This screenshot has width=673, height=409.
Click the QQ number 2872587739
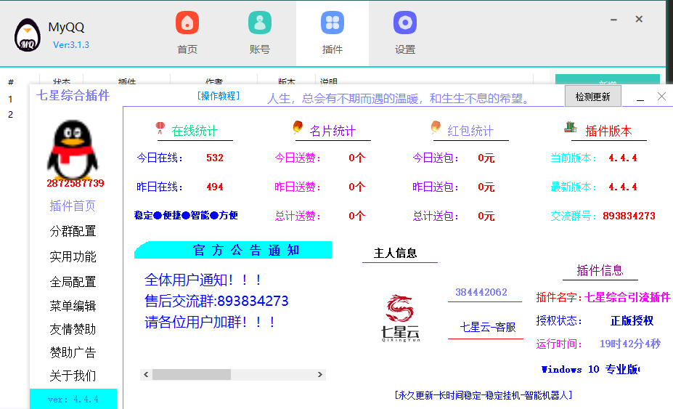pos(75,184)
